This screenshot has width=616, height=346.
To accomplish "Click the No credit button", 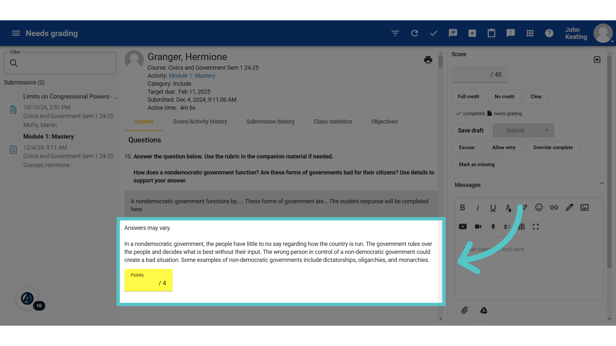I will (x=504, y=97).
